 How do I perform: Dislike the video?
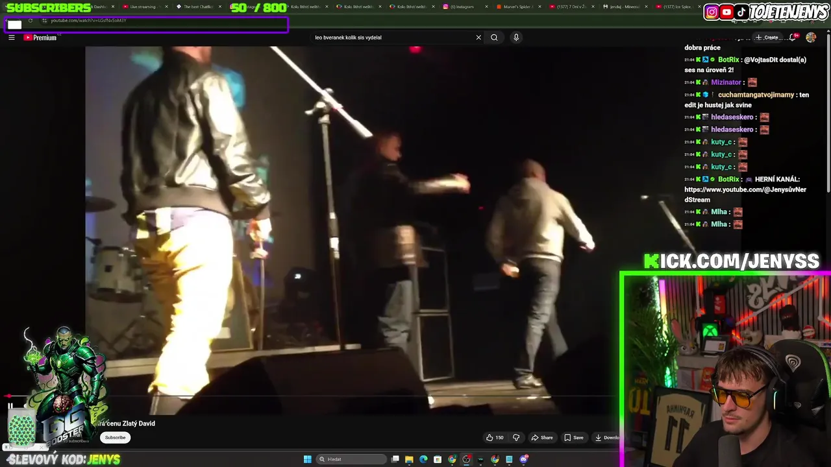pos(516,438)
